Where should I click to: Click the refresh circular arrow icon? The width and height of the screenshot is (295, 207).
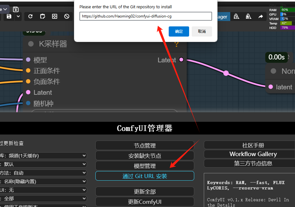(x=30, y=17)
